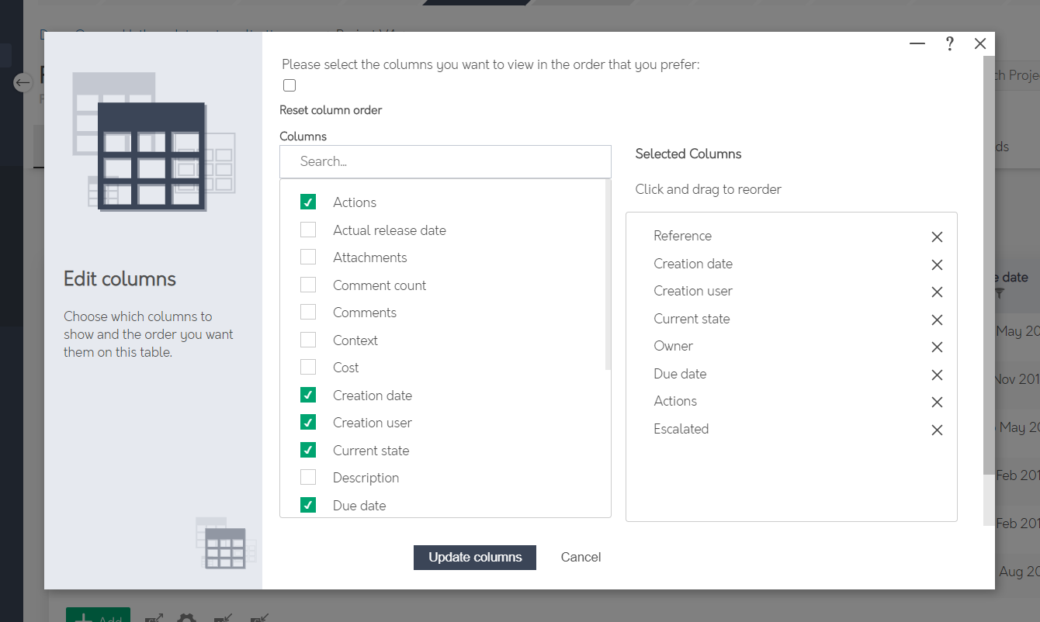This screenshot has width=1040, height=622.
Task: Remove the Reference column using its X icon
Action: 937,237
